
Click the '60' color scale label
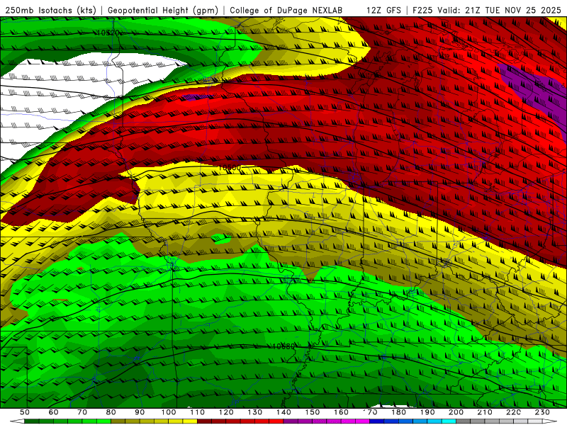[x=54, y=412]
